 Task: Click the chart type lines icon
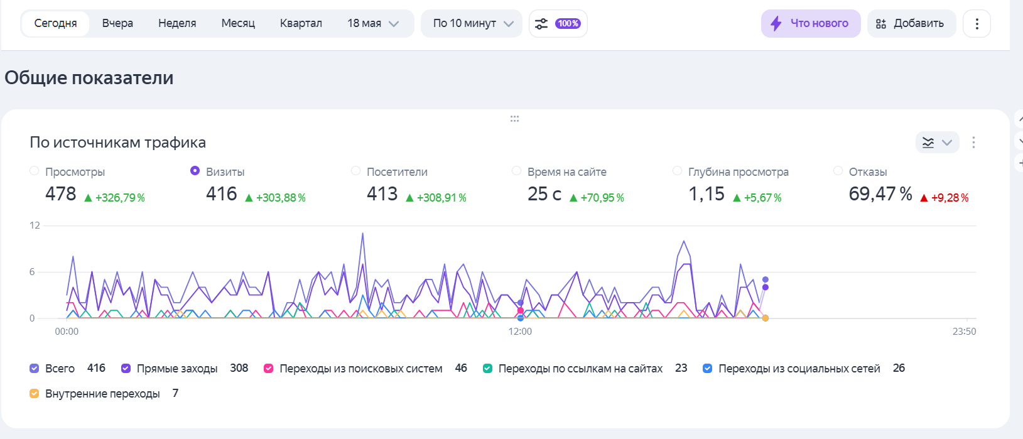[x=928, y=143]
